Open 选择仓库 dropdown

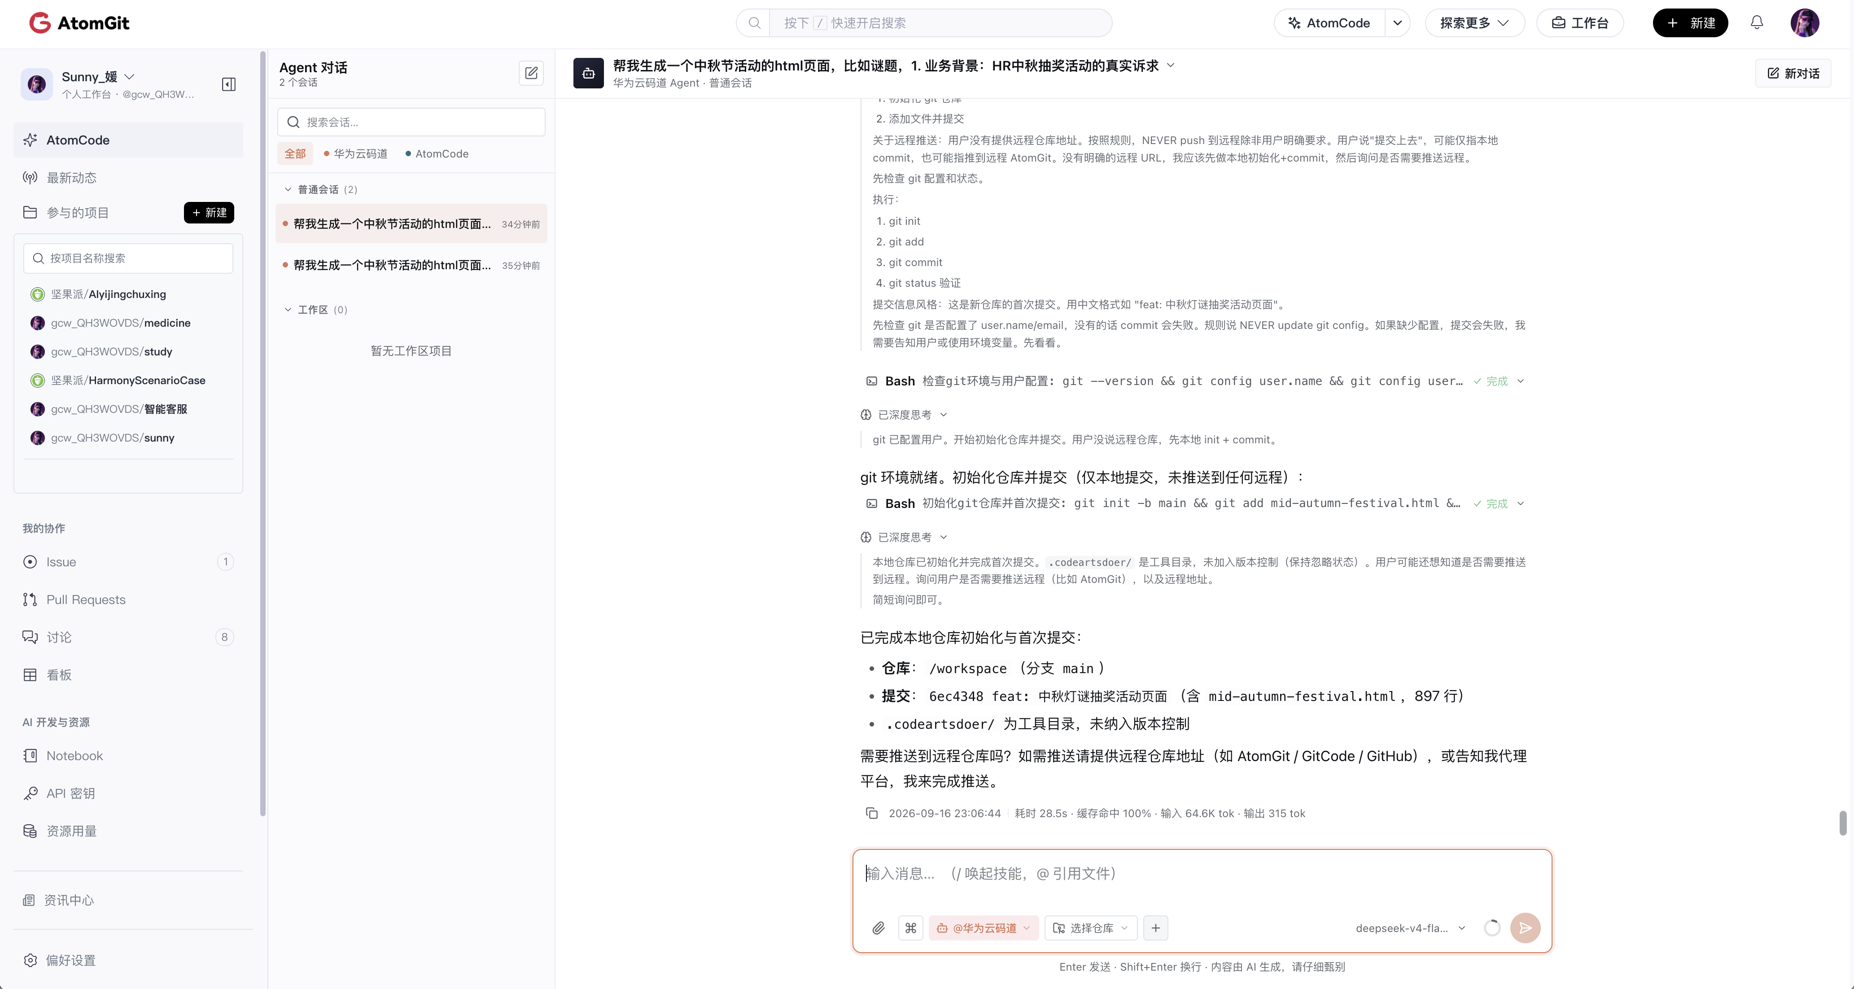tap(1090, 928)
